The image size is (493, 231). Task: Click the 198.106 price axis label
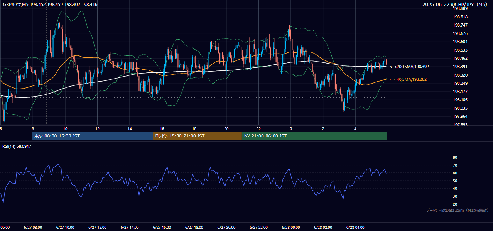tap(461, 100)
